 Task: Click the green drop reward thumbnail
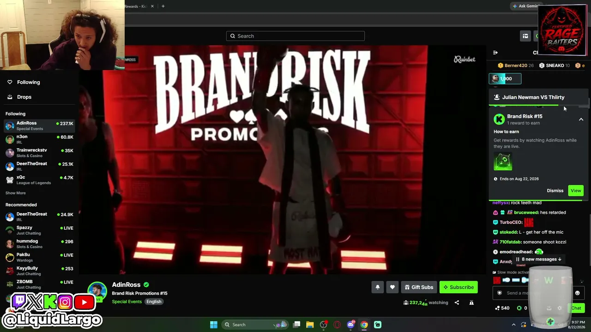tap(503, 162)
